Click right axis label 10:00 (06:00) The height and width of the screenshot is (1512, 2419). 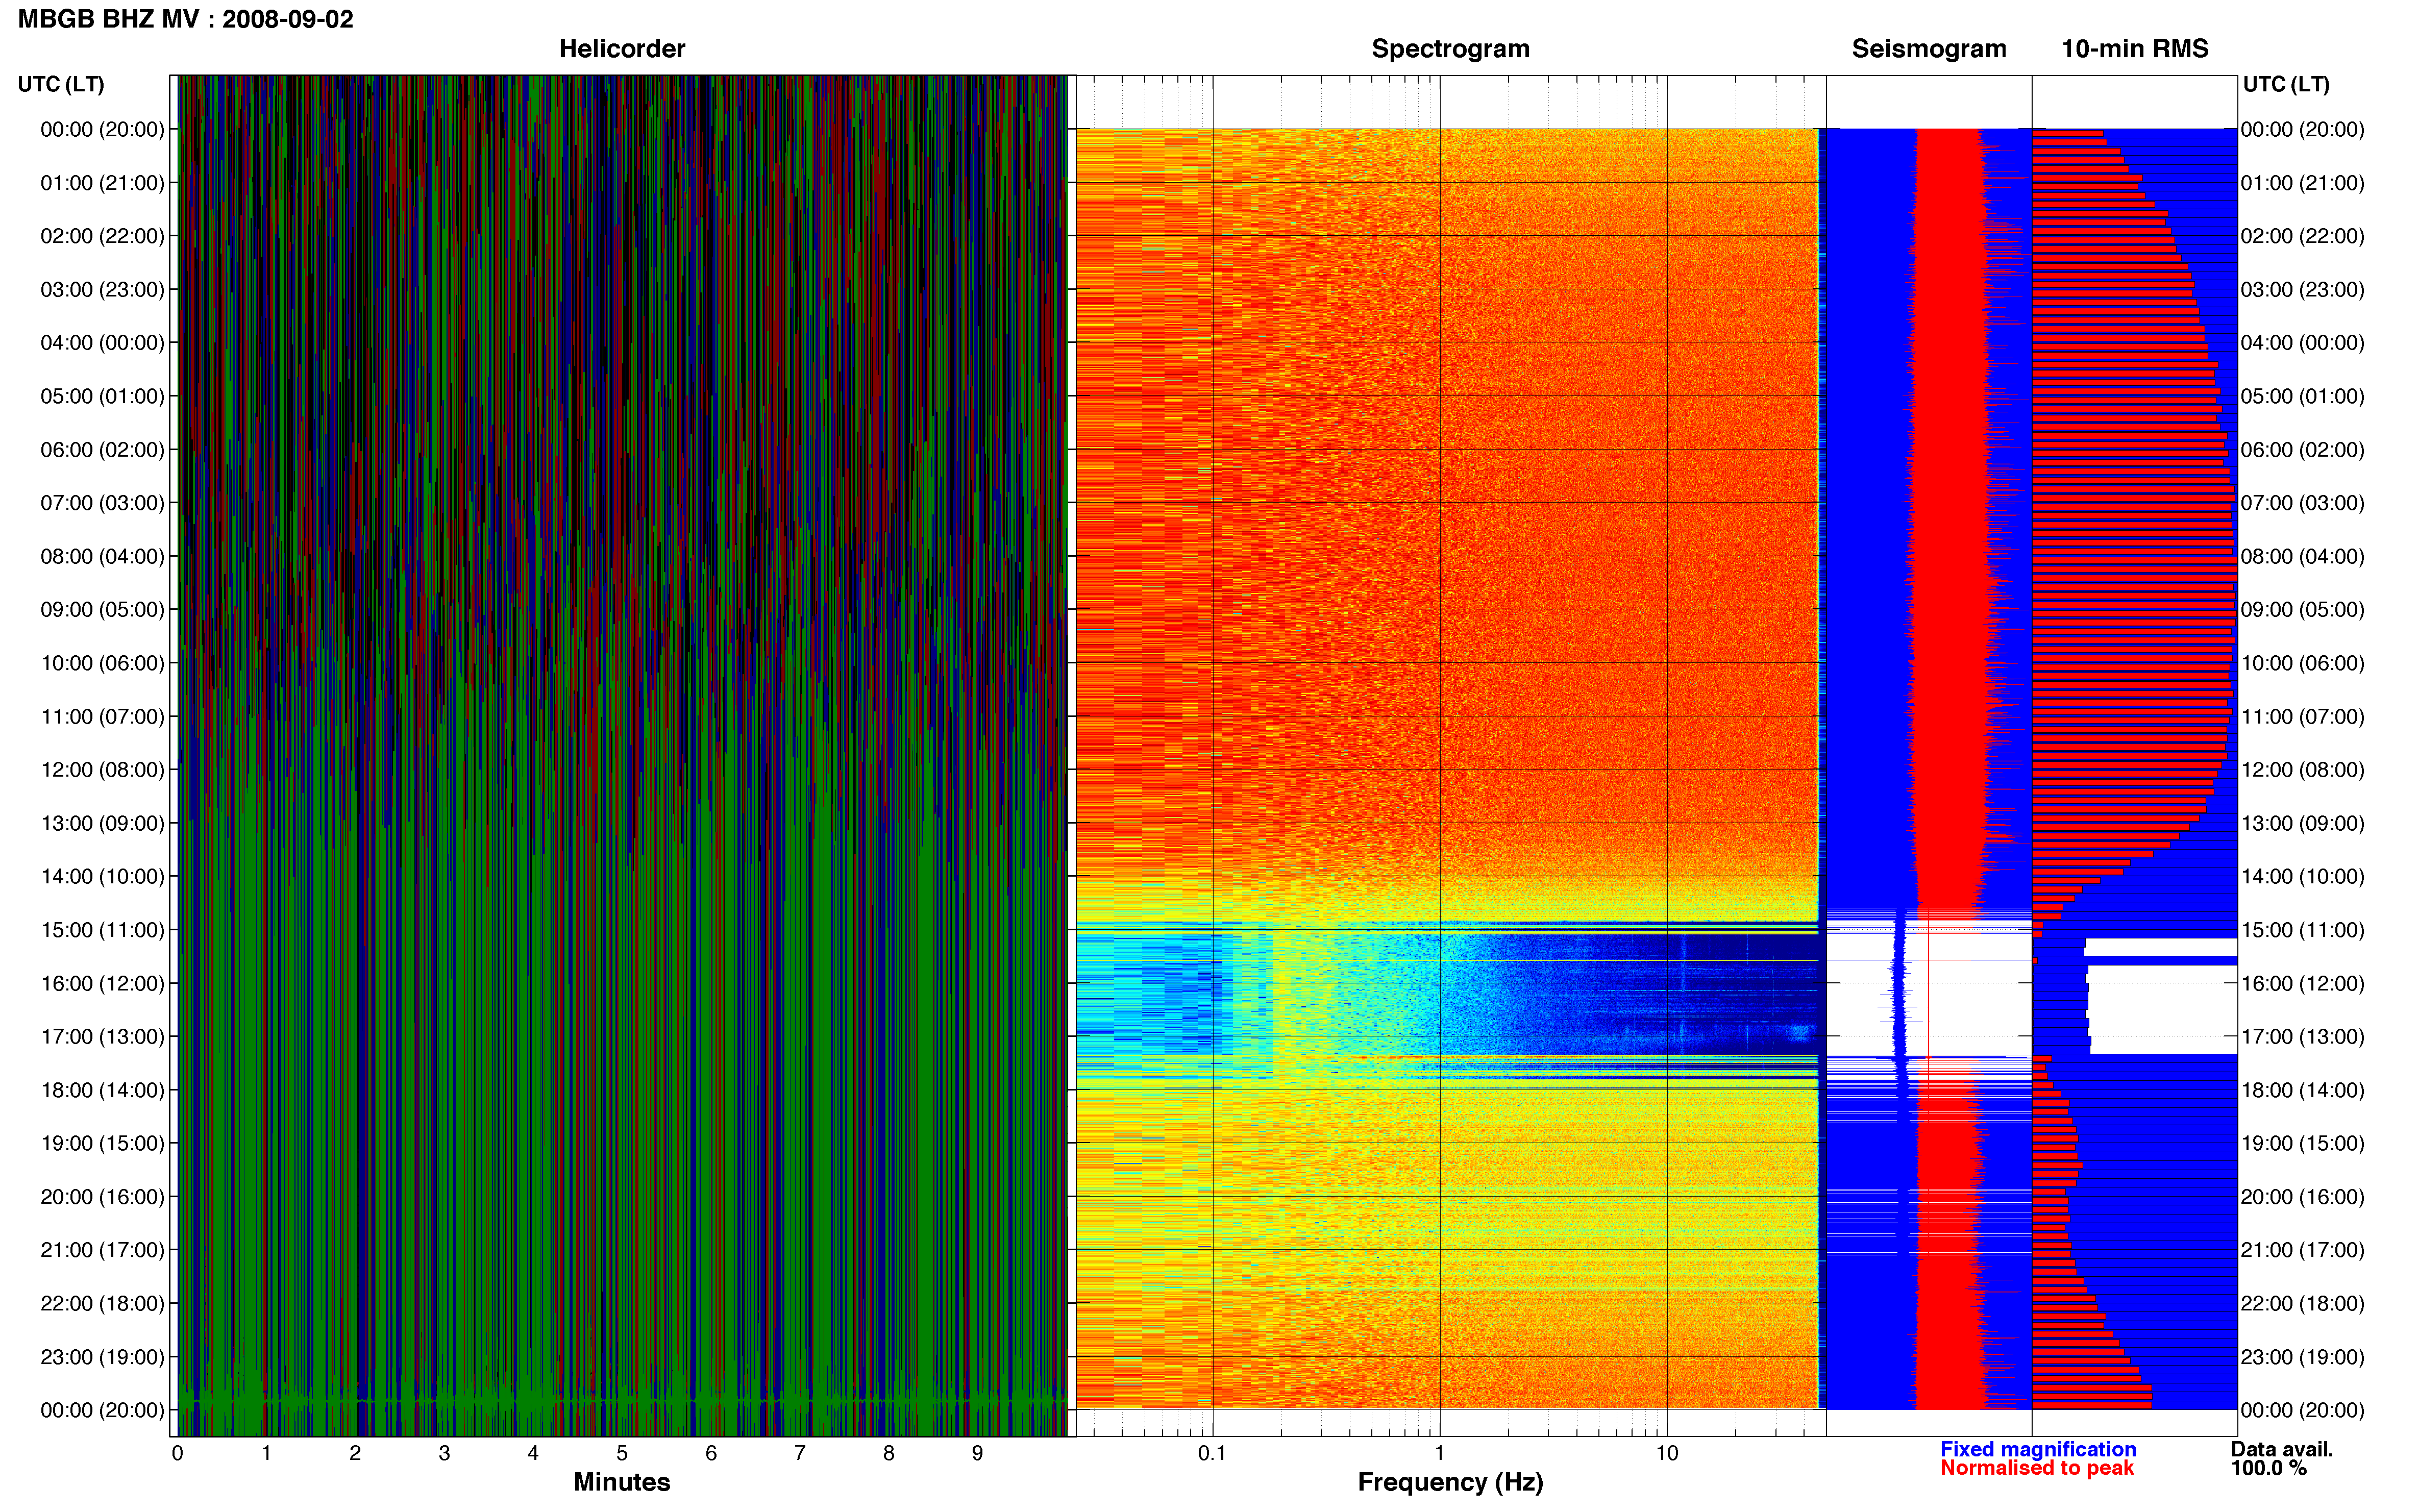click(2302, 663)
